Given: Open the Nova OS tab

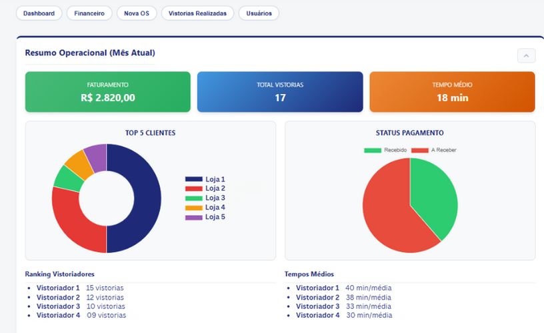Looking at the screenshot, I should (x=137, y=13).
